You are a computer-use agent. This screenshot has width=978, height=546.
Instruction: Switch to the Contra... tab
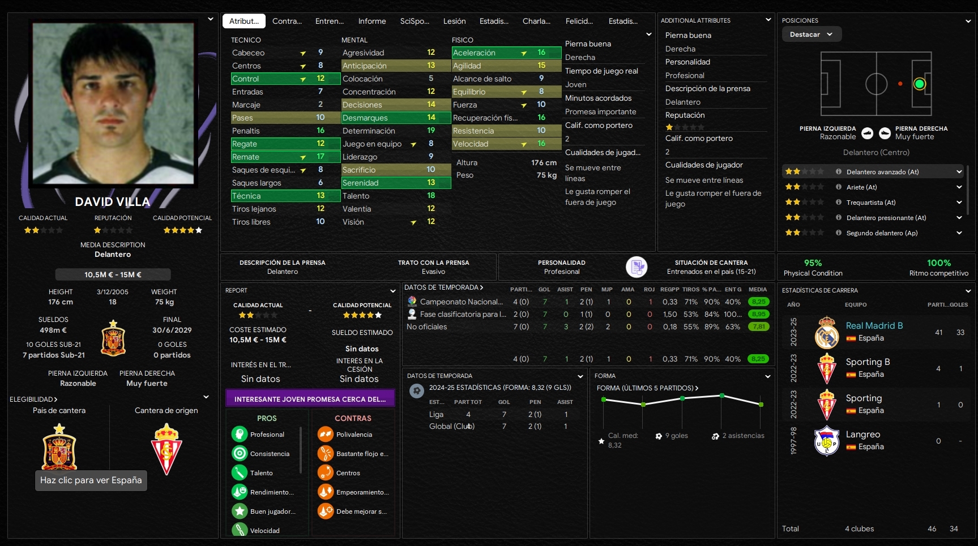[287, 21]
